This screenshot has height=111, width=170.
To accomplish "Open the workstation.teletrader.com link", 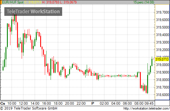I will [x=147, y=108].
